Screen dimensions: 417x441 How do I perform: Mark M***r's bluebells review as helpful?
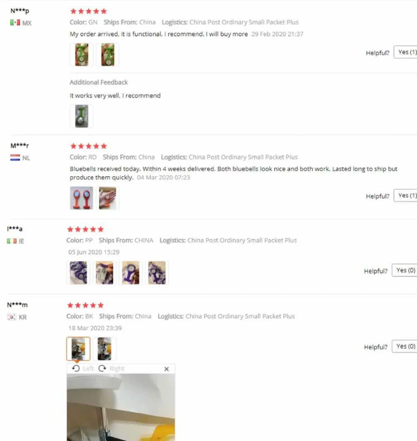pyautogui.click(x=405, y=196)
